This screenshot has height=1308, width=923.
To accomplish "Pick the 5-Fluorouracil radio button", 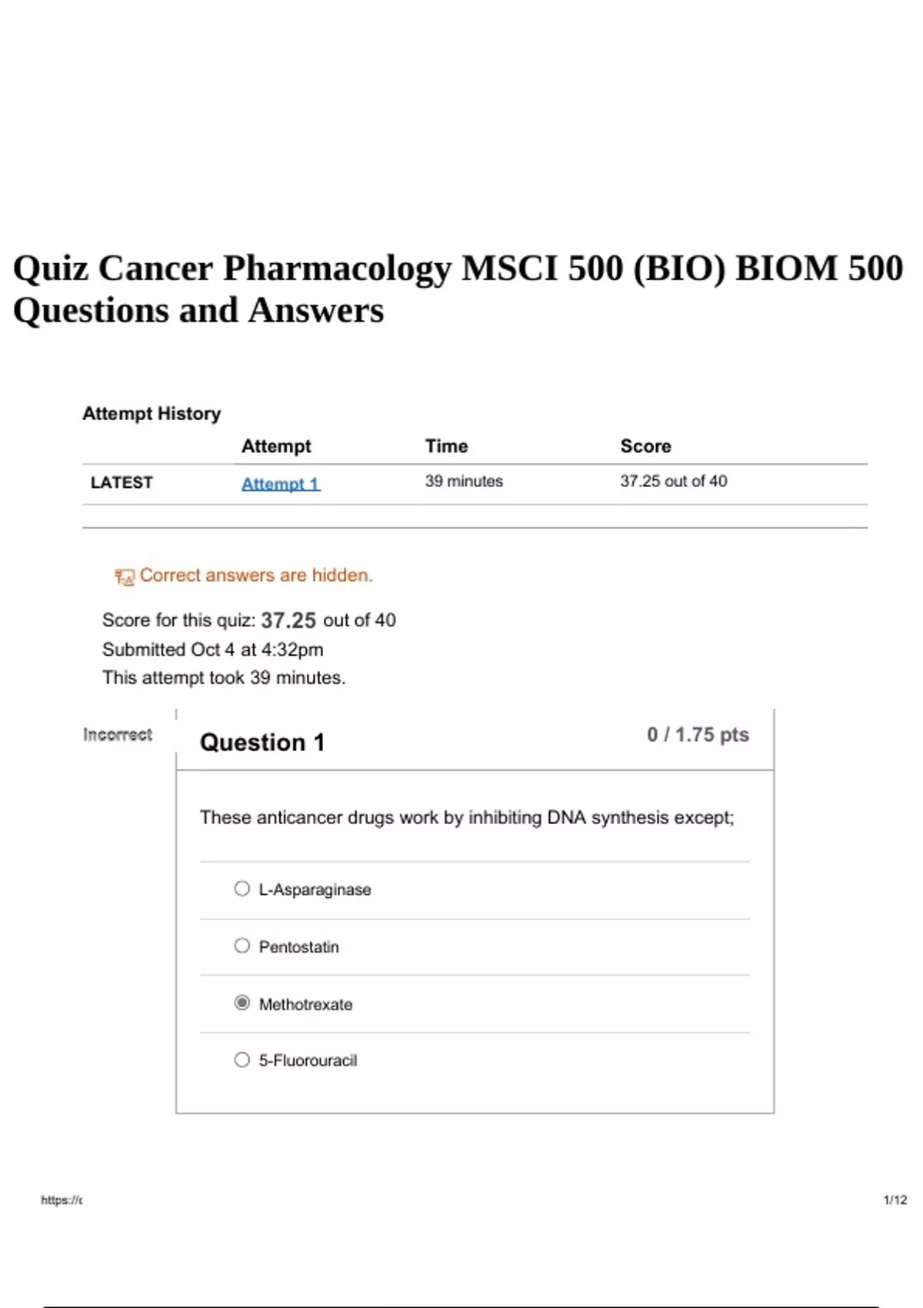I will tap(242, 1059).
